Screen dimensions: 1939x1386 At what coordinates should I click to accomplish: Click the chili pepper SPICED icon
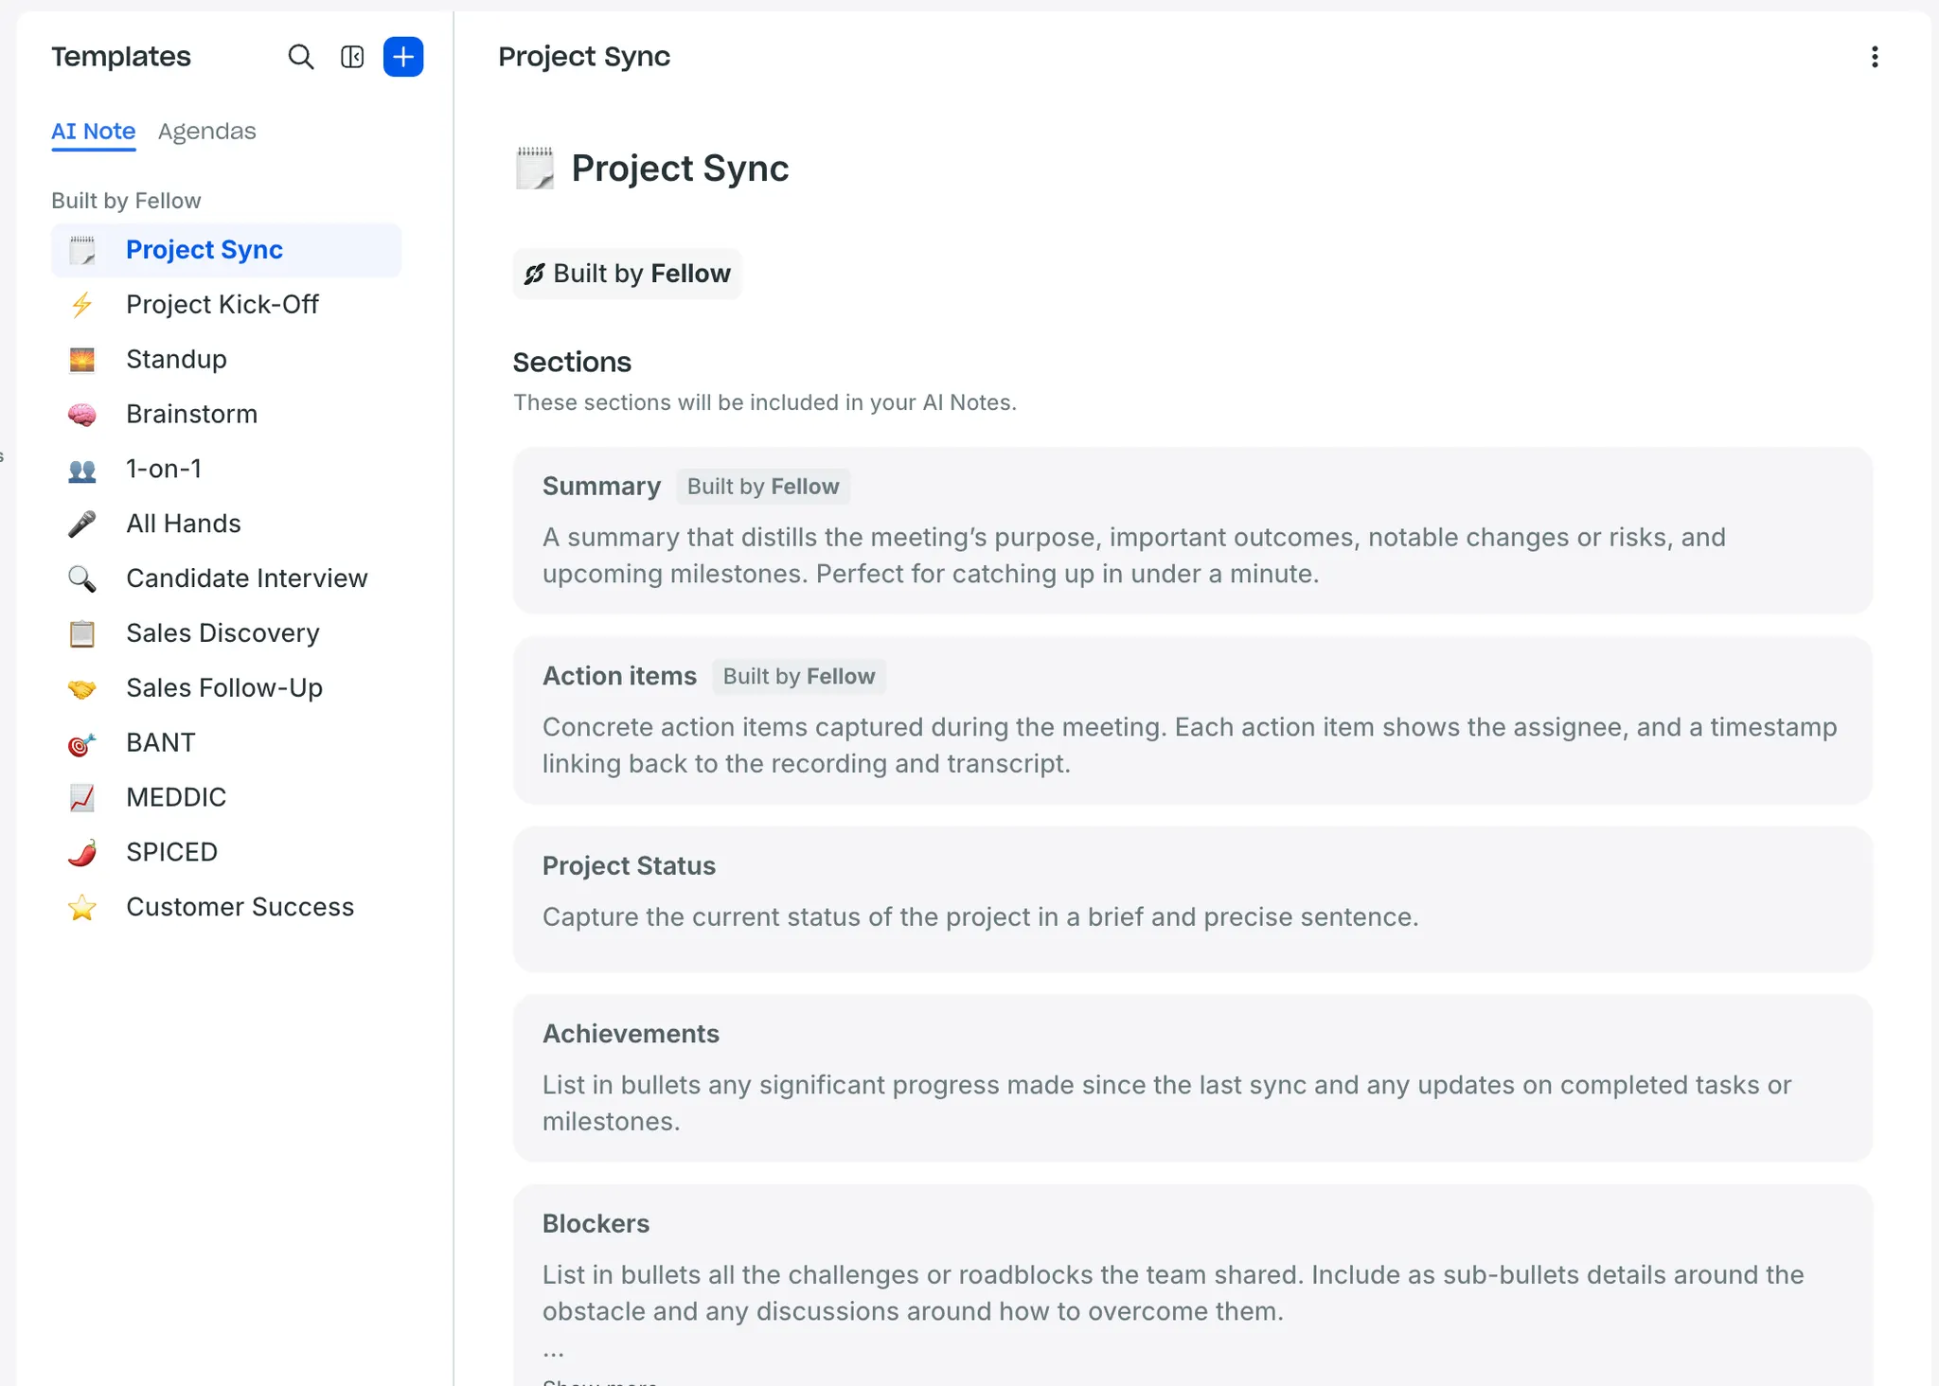pyautogui.click(x=82, y=852)
